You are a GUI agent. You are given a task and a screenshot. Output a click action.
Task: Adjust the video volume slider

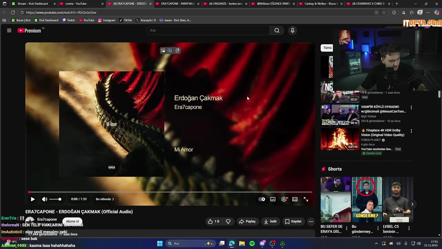55,199
